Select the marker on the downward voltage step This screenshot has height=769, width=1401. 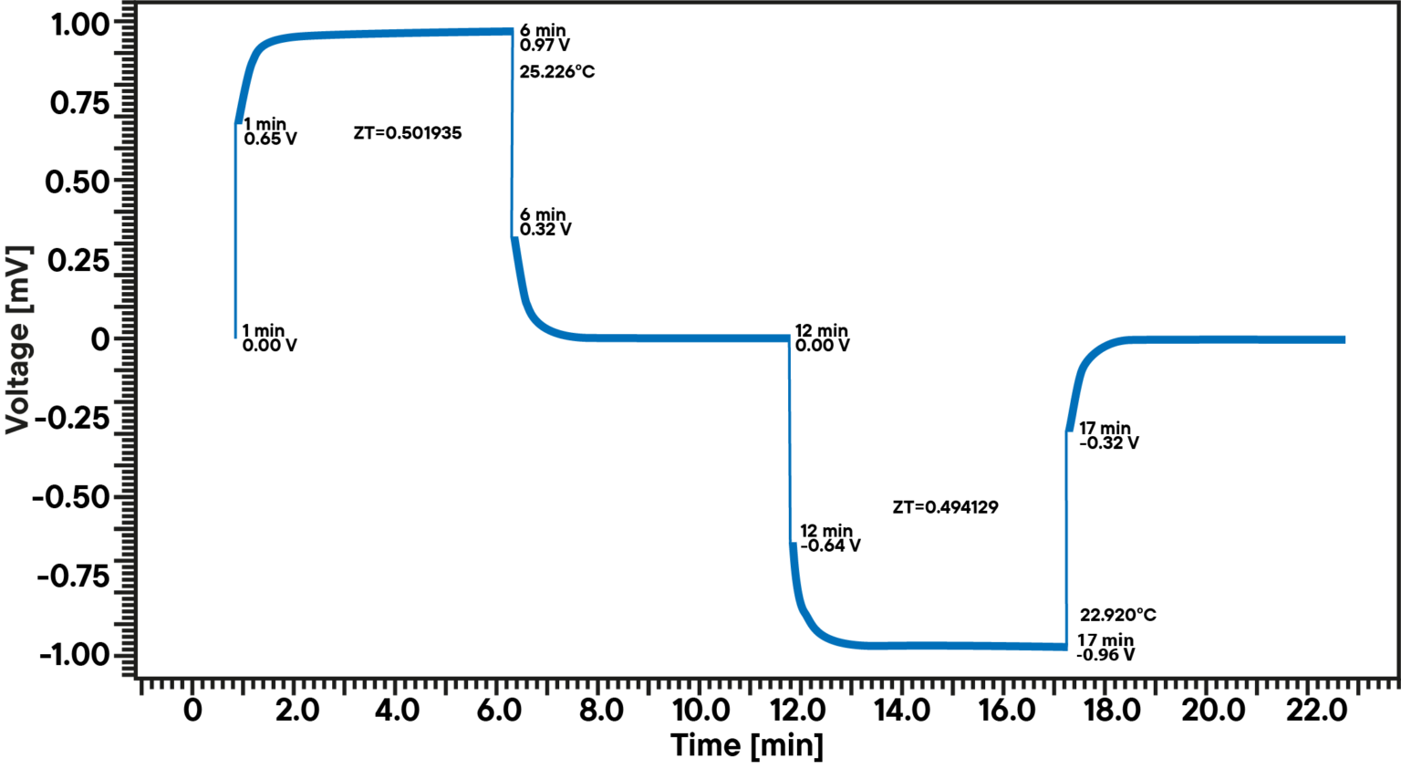(x=795, y=542)
